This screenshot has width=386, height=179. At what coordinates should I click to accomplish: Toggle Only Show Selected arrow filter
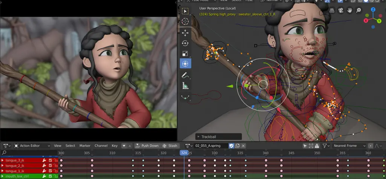pyautogui.click(x=305, y=146)
